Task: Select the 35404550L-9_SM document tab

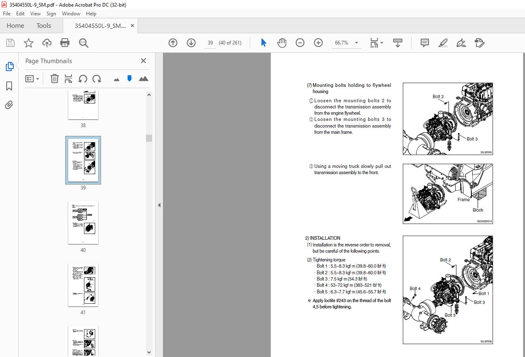Action: [100, 26]
